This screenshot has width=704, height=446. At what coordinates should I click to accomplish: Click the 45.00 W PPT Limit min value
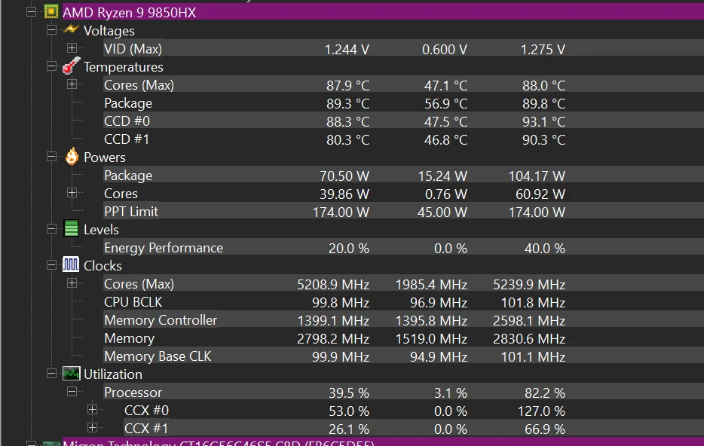point(442,212)
